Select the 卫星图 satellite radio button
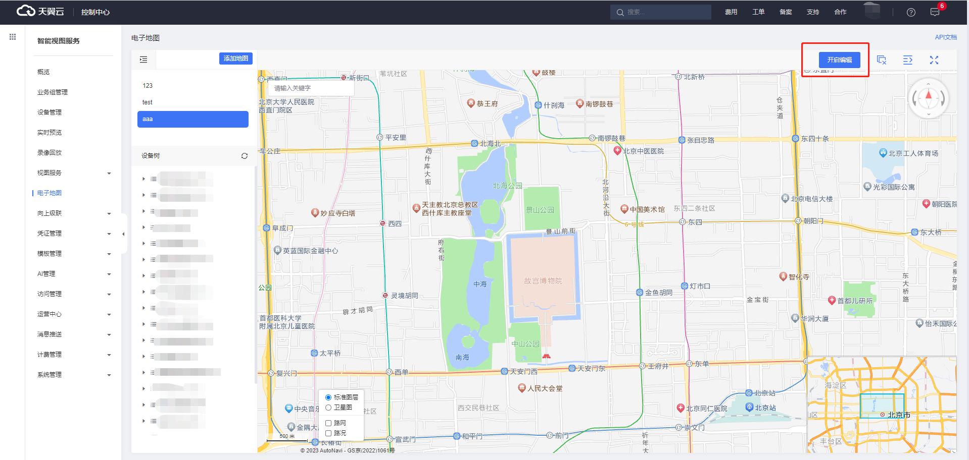Image resolution: width=969 pixels, height=460 pixels. (328, 408)
